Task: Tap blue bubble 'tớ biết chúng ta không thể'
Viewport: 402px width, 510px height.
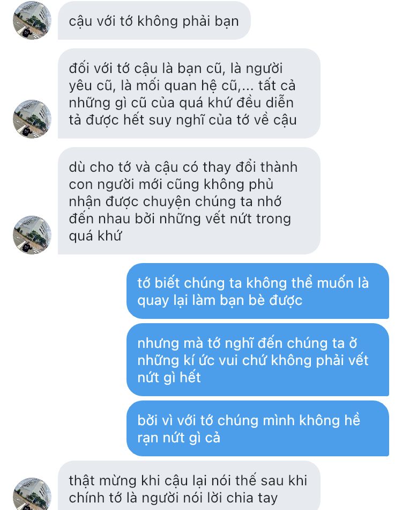Action: 258,291
